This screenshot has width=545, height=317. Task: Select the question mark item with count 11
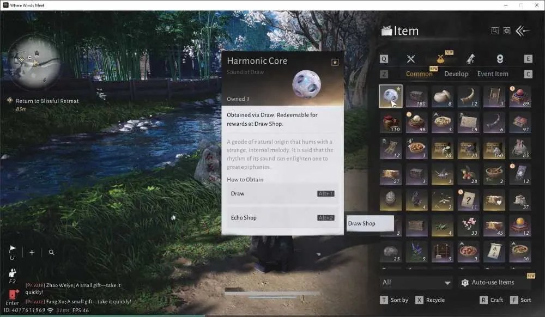coord(468,200)
